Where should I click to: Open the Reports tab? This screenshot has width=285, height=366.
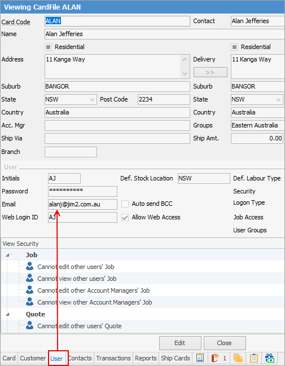click(x=146, y=358)
